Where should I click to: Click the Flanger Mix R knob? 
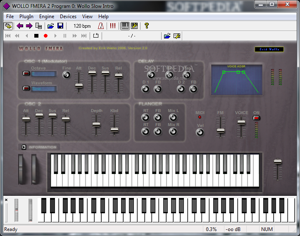(173, 131)
